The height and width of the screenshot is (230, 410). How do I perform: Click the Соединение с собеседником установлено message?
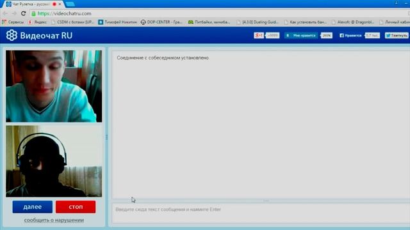pos(163,58)
